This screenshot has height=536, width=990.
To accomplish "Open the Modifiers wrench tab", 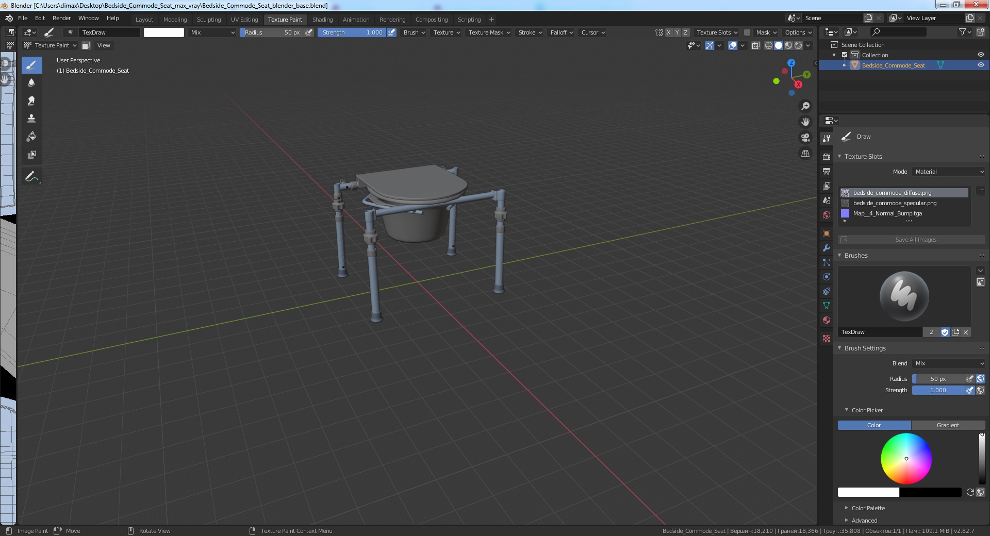I will point(827,248).
